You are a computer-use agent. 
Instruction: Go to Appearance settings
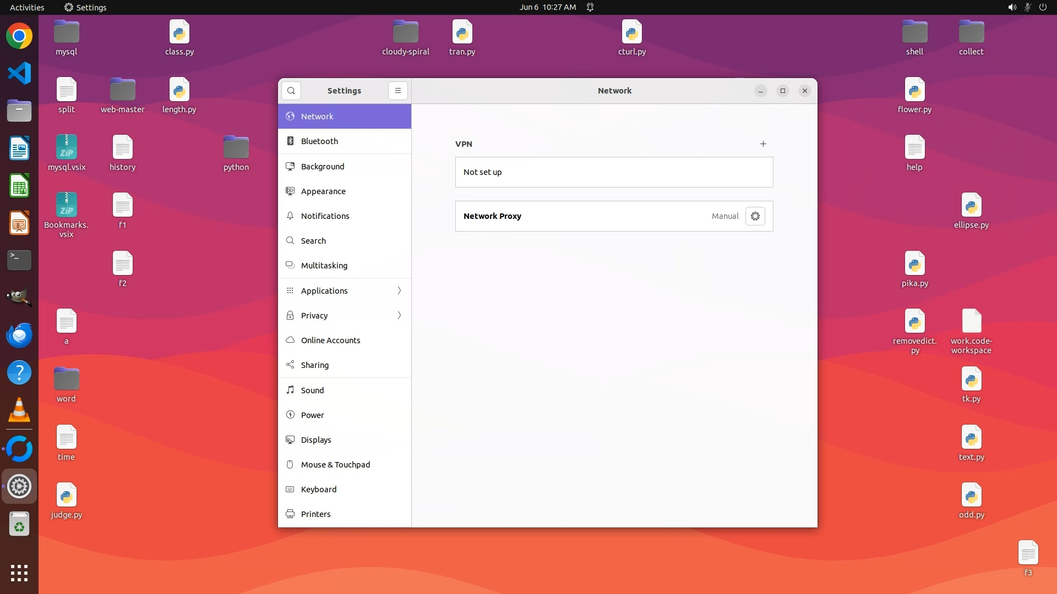(323, 191)
